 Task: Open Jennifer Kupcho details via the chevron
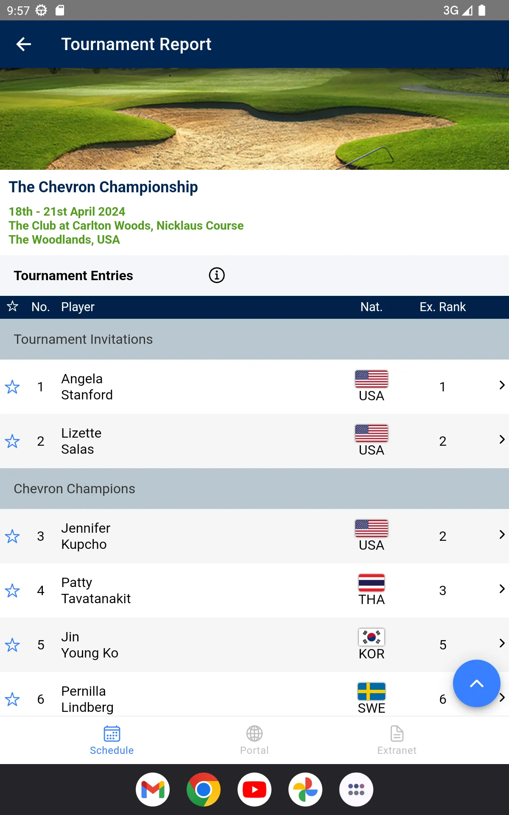coord(501,535)
